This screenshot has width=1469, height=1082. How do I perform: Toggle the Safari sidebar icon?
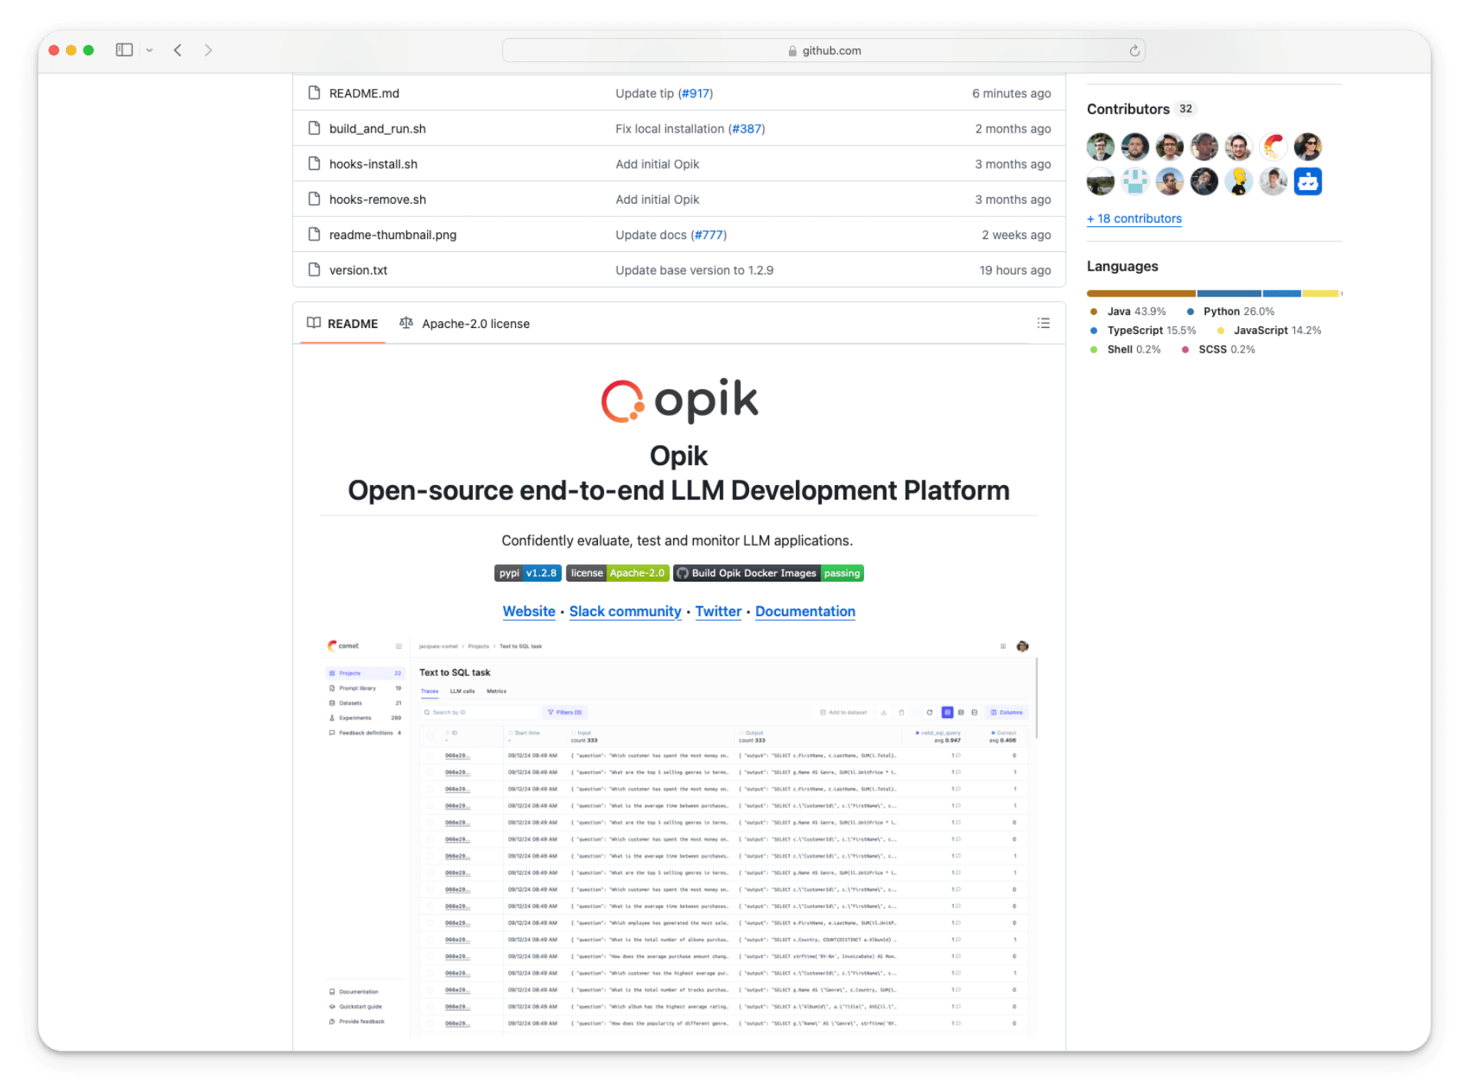pyautogui.click(x=124, y=50)
